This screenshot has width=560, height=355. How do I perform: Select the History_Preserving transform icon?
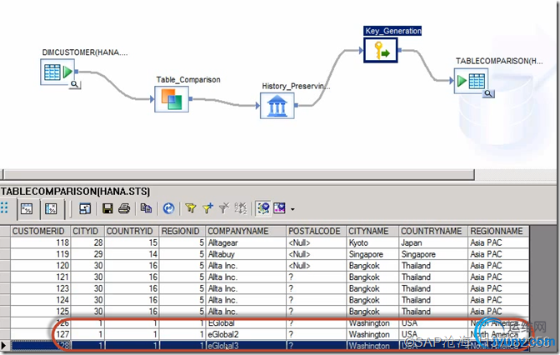click(277, 106)
